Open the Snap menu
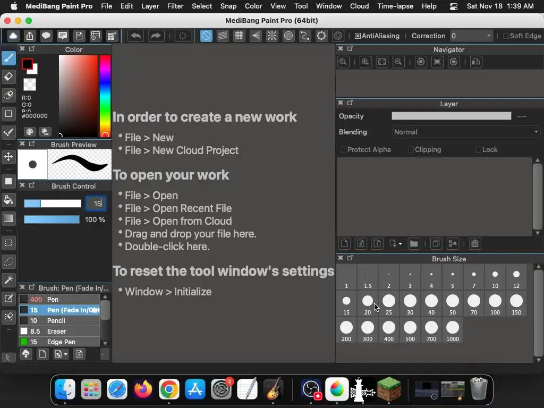544x408 pixels. (x=228, y=6)
